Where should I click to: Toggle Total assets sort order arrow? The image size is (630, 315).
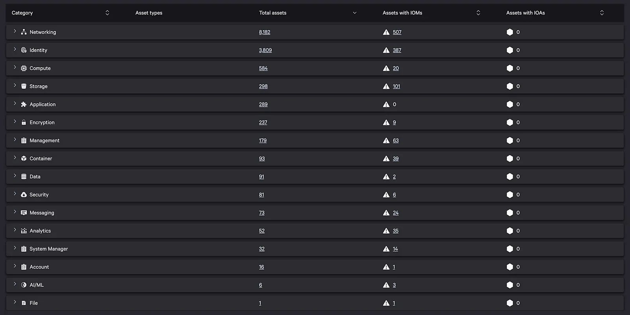pos(354,13)
